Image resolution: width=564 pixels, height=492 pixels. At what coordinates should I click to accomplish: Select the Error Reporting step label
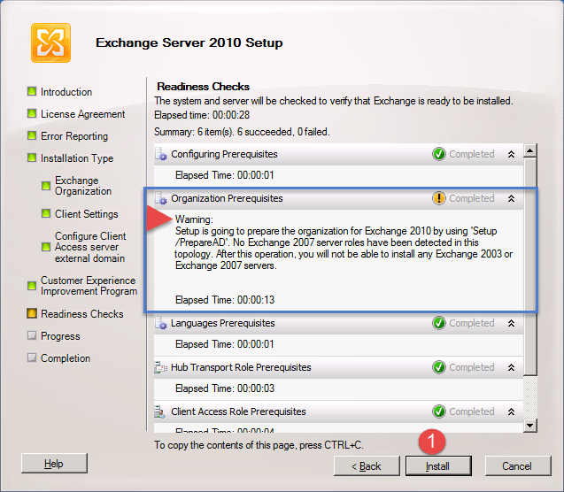pyautogui.click(x=74, y=136)
